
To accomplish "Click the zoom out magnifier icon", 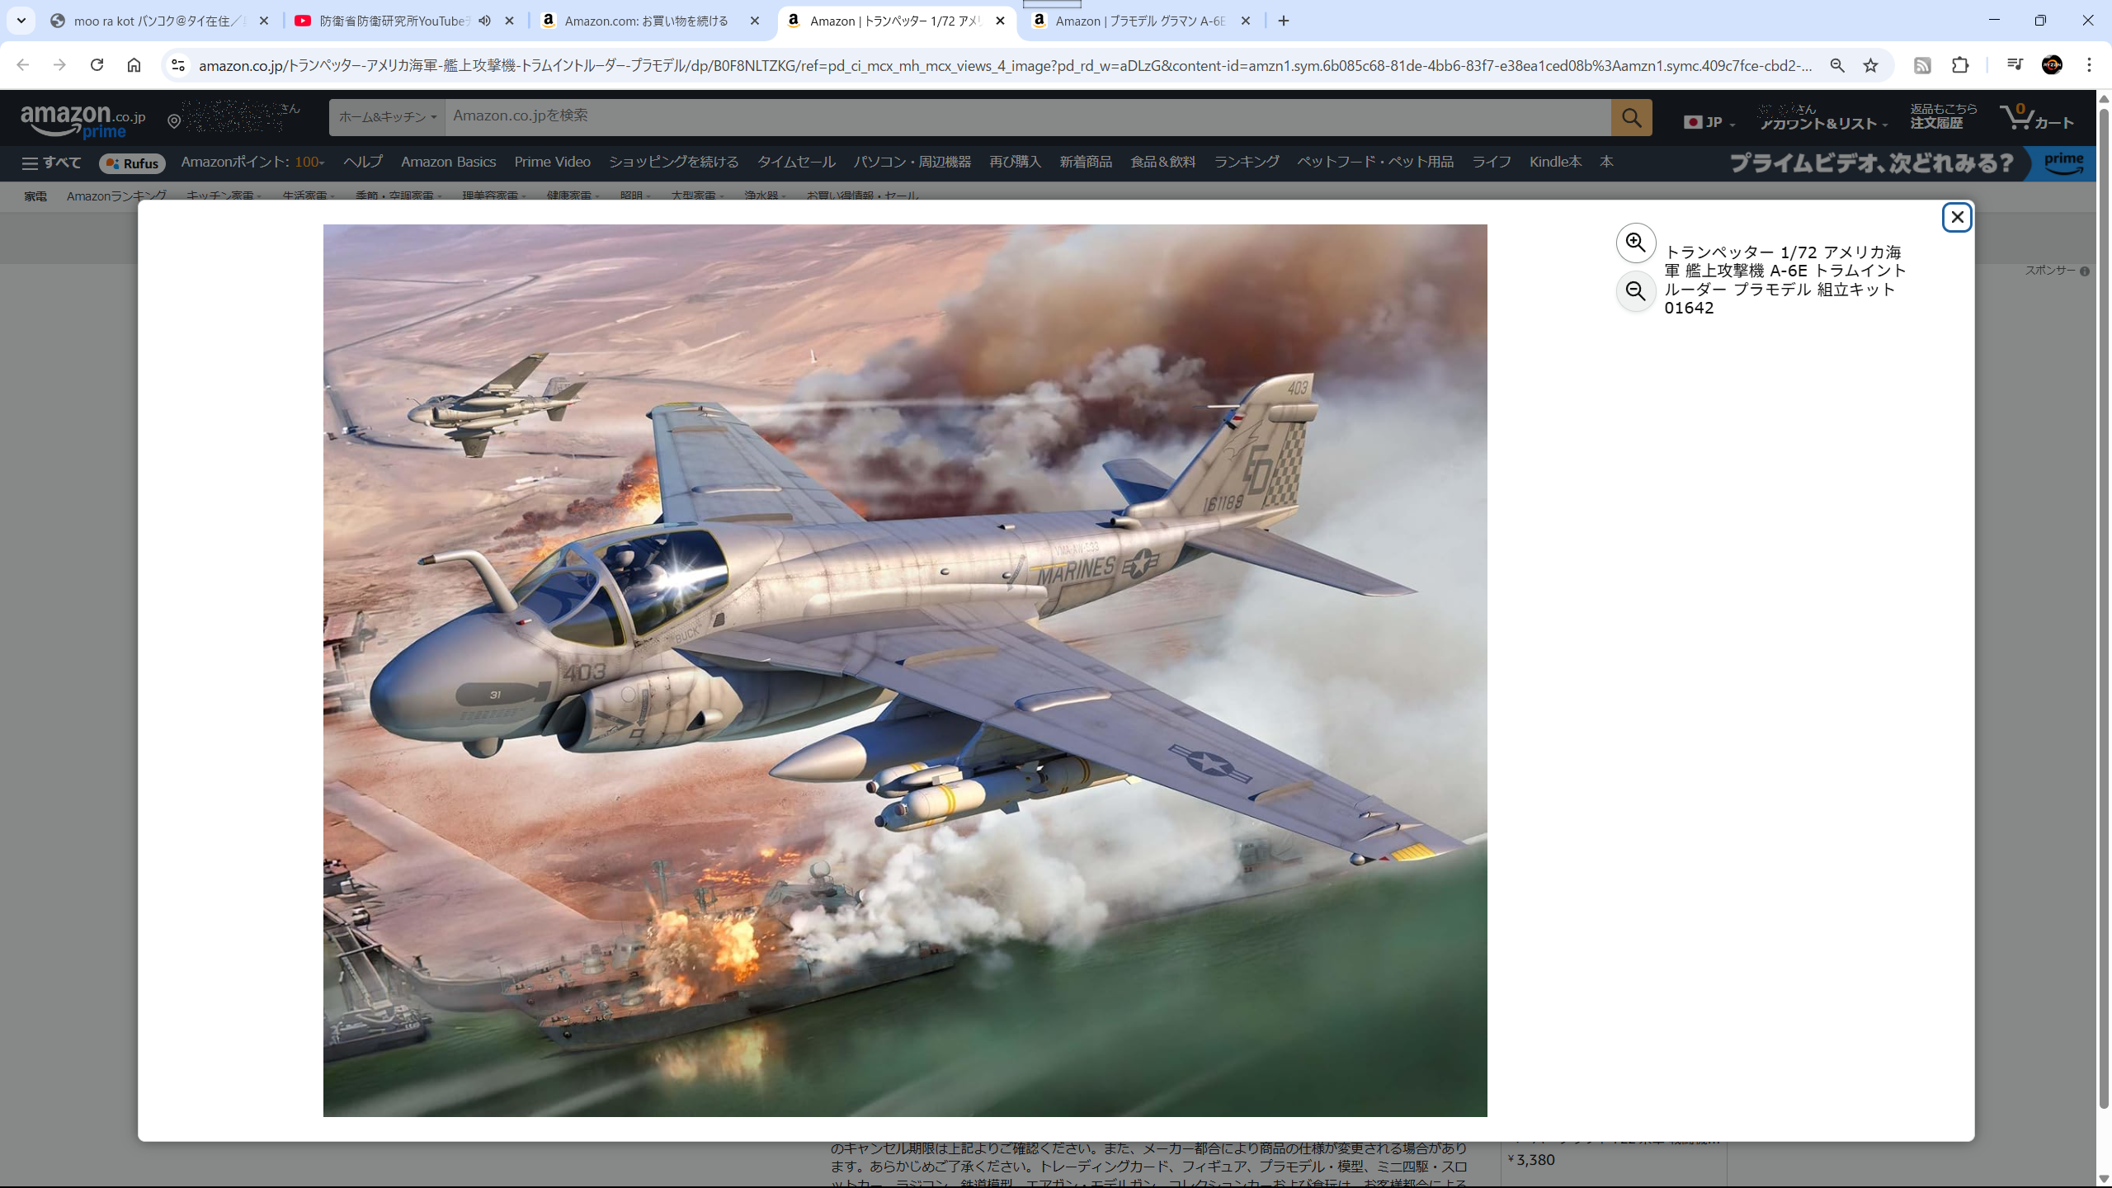I will (1635, 291).
